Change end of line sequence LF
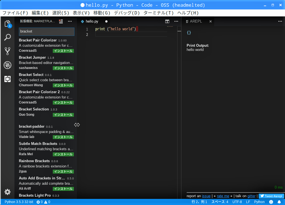Viewport: 285px width, 205px height. tap(248, 202)
